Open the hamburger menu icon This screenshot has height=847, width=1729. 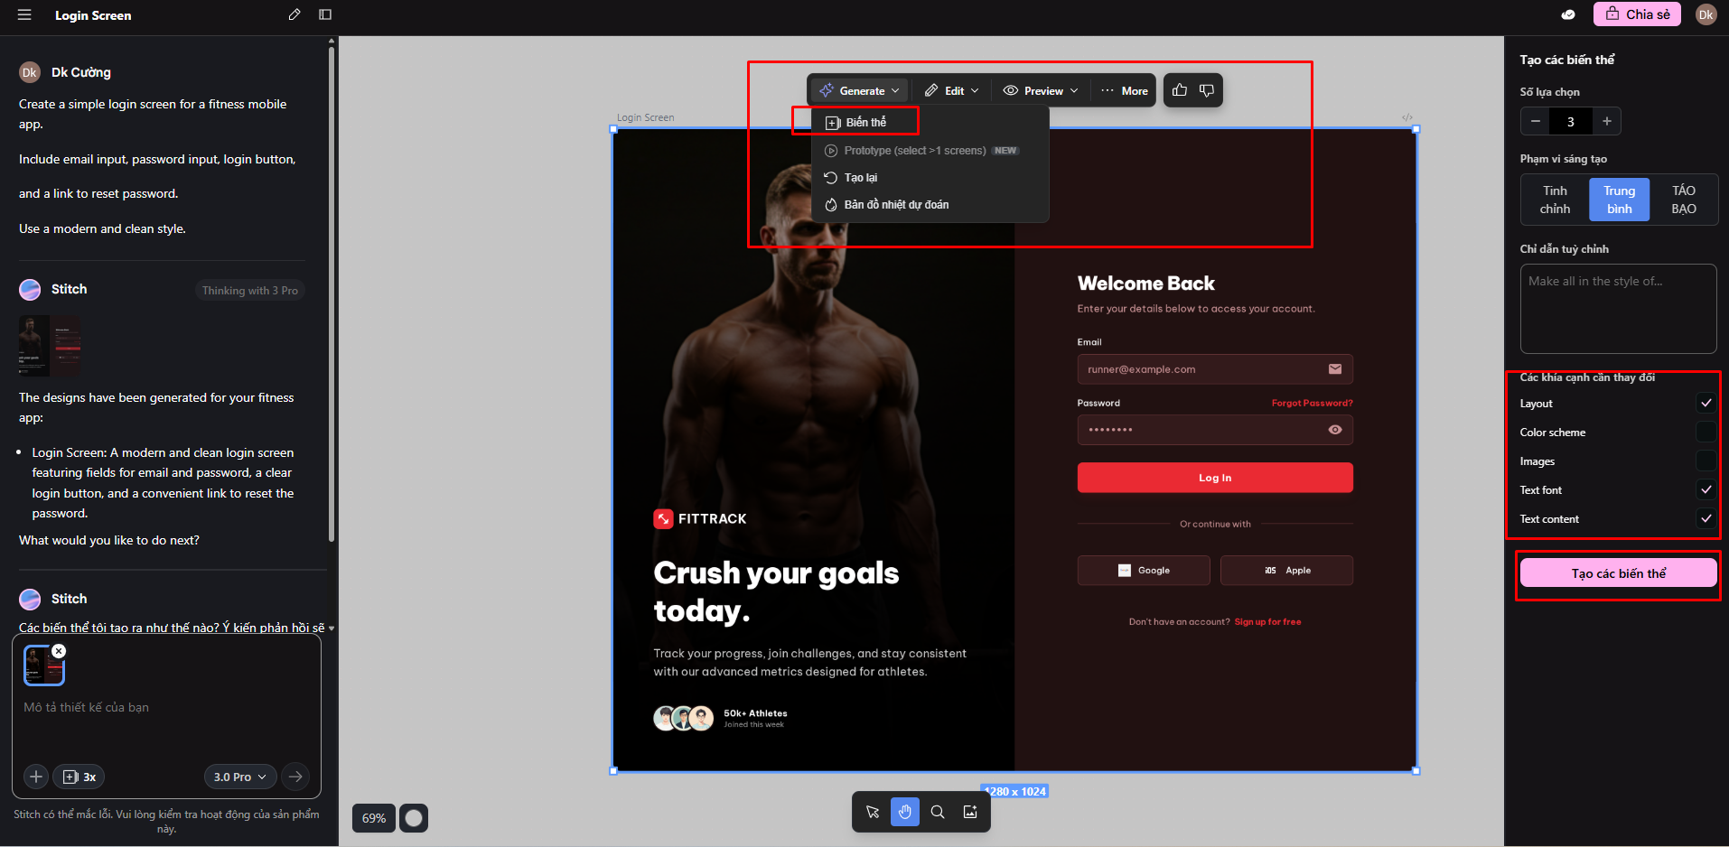[x=24, y=15]
